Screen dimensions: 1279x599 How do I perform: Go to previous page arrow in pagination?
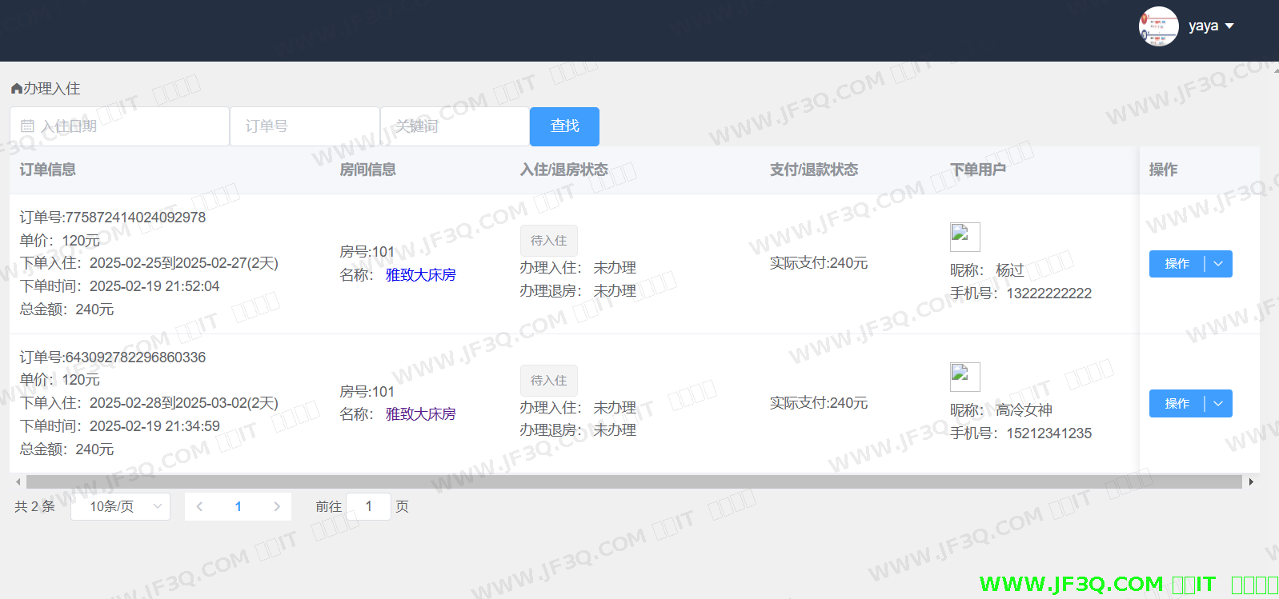(x=199, y=506)
